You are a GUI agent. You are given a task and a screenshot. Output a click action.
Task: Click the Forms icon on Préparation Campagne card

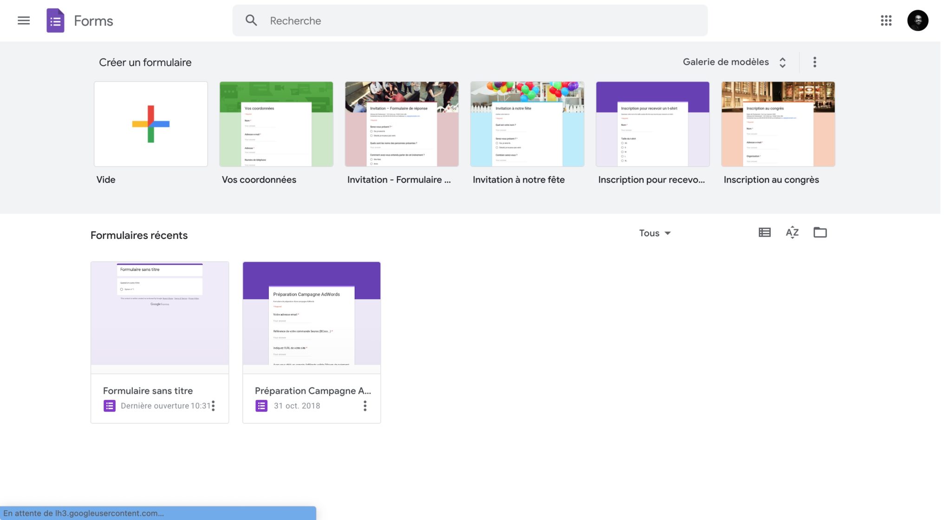261,405
